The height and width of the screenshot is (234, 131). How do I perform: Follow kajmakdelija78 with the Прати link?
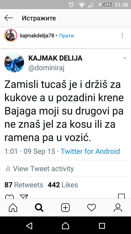point(66,36)
